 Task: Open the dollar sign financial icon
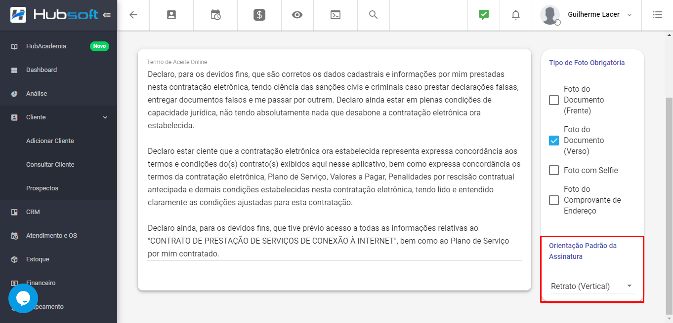click(259, 15)
